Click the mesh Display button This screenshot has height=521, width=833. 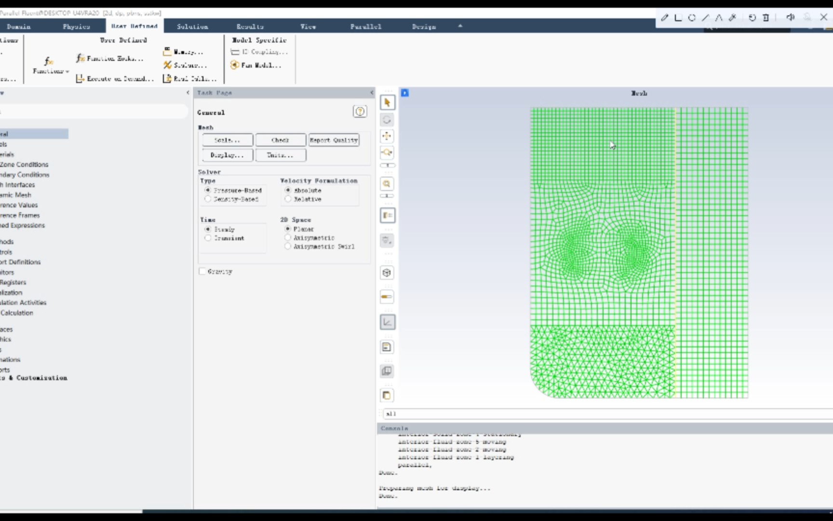pos(227,155)
